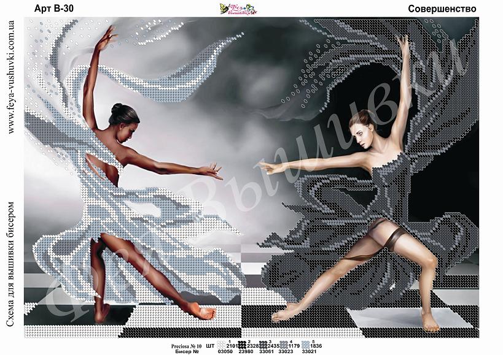Click bead code 33061 in the legend
The image size is (503, 355).
[266, 352]
